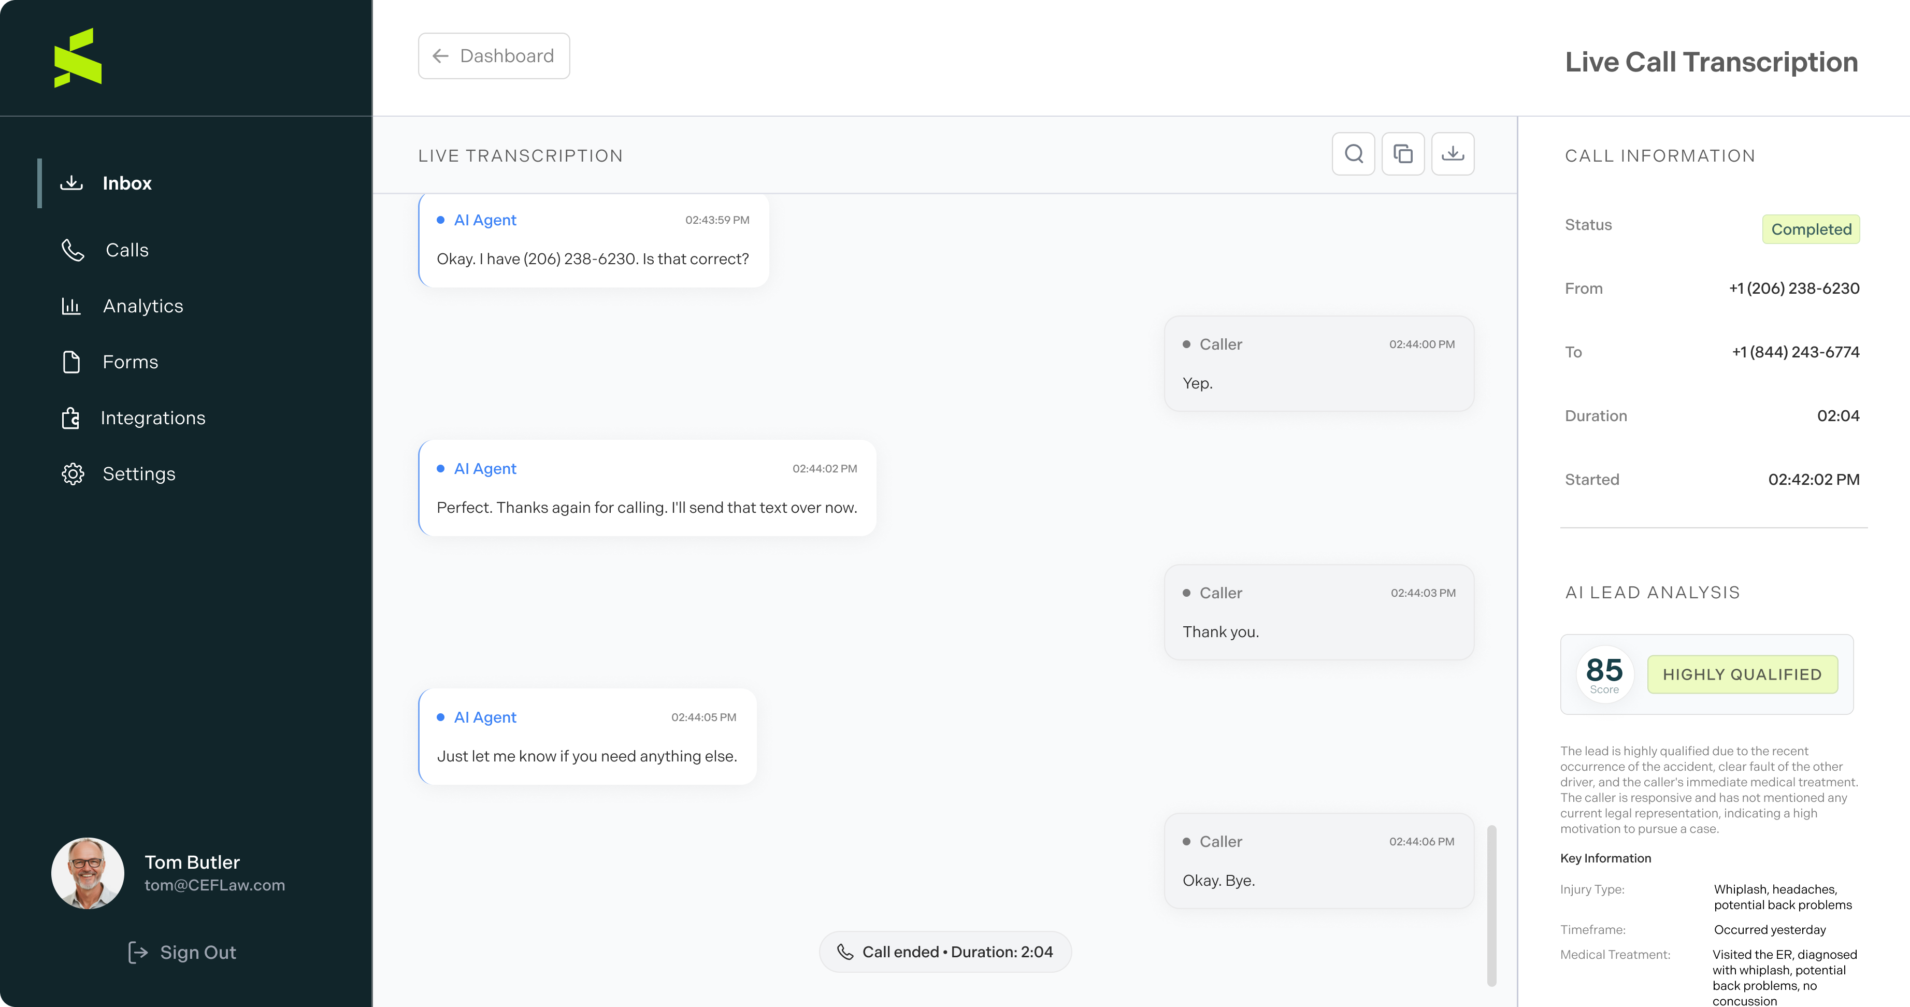
Task: Click the Integrations puzzle icon
Action: click(71, 418)
